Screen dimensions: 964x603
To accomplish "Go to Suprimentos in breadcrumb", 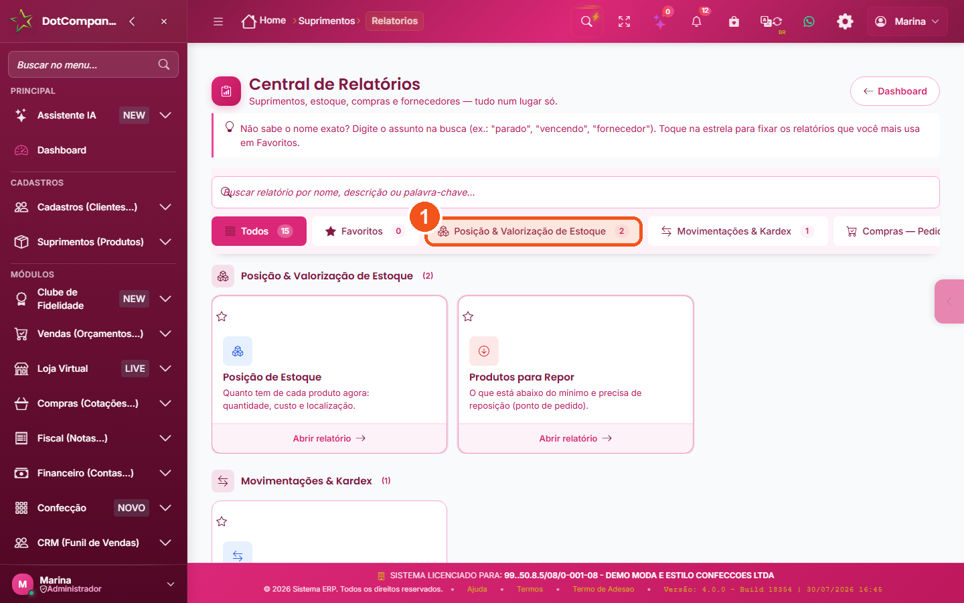I will coord(327,21).
